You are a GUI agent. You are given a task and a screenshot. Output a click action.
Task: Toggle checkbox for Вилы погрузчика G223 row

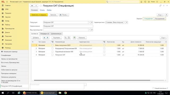(x=52, y=45)
